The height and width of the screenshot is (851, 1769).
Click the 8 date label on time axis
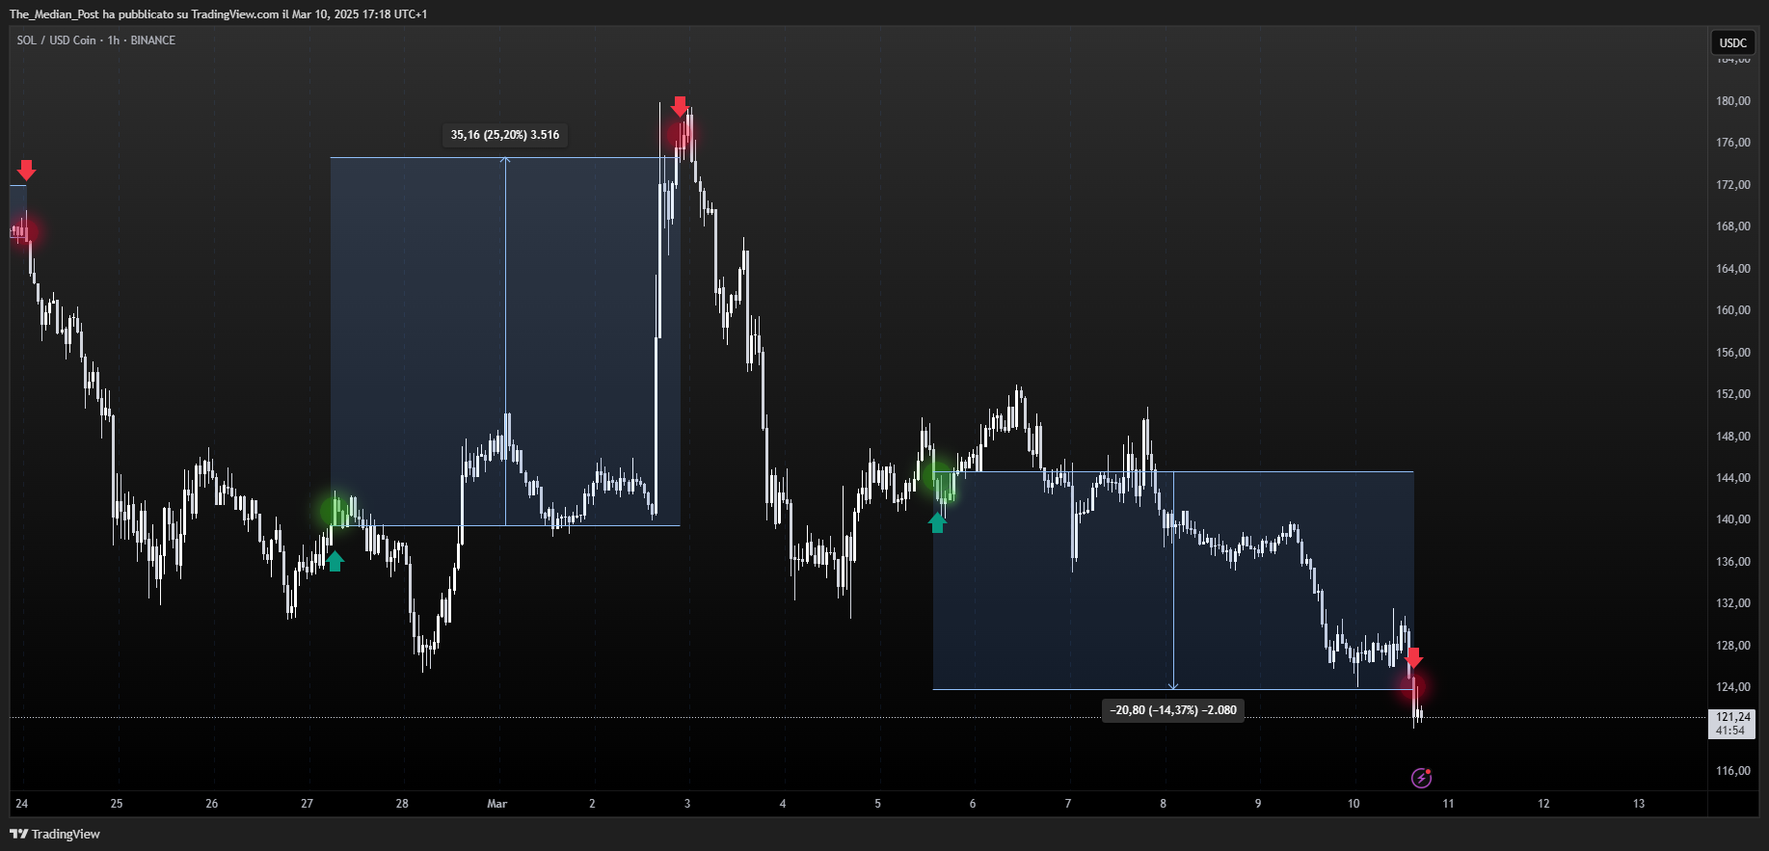[1163, 804]
